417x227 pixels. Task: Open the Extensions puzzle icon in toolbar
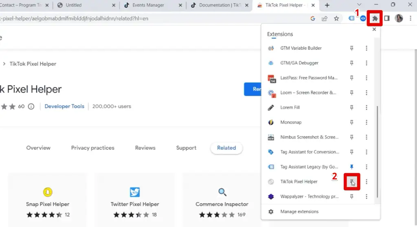point(375,18)
